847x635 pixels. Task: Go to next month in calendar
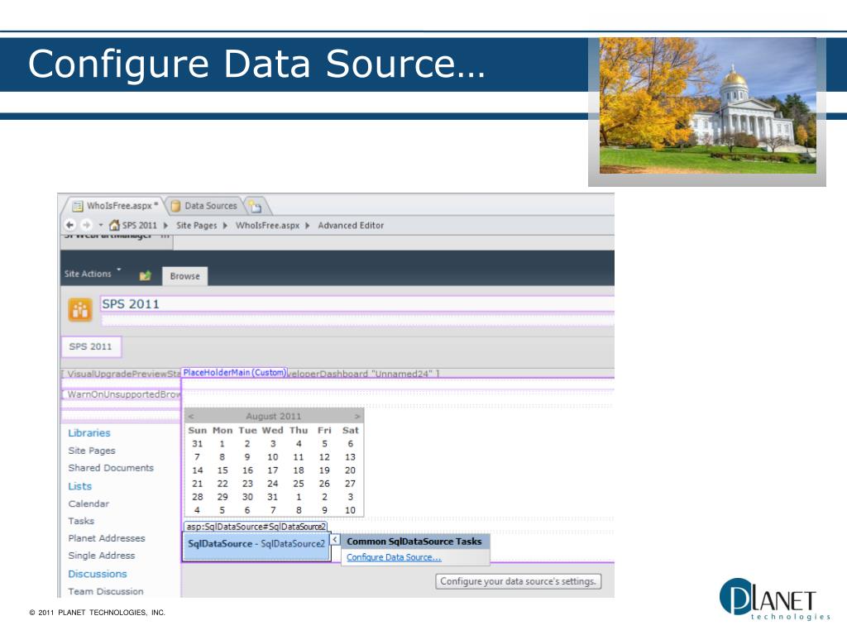[x=357, y=417]
